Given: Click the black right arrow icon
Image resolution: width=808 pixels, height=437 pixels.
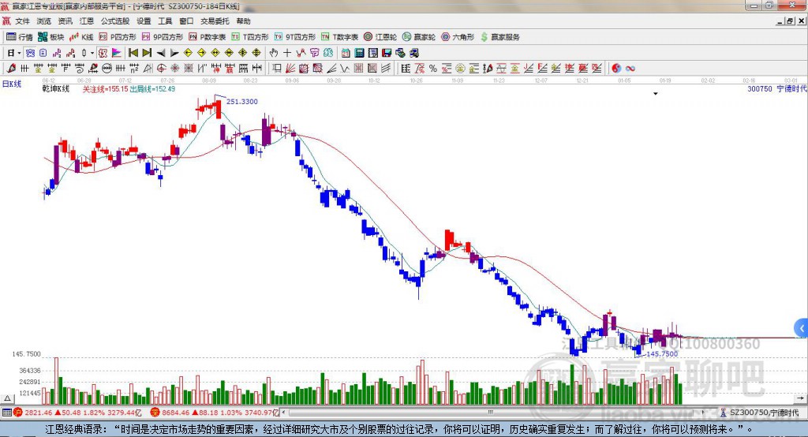Looking at the screenshot, I should [174, 53].
